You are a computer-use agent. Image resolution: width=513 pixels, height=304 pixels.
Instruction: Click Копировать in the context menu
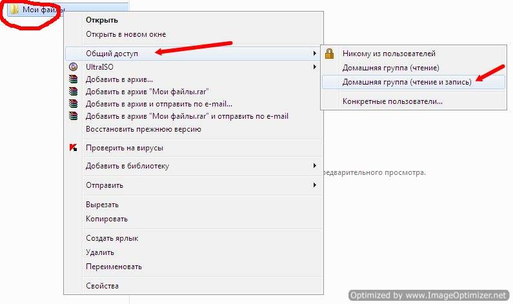click(106, 219)
